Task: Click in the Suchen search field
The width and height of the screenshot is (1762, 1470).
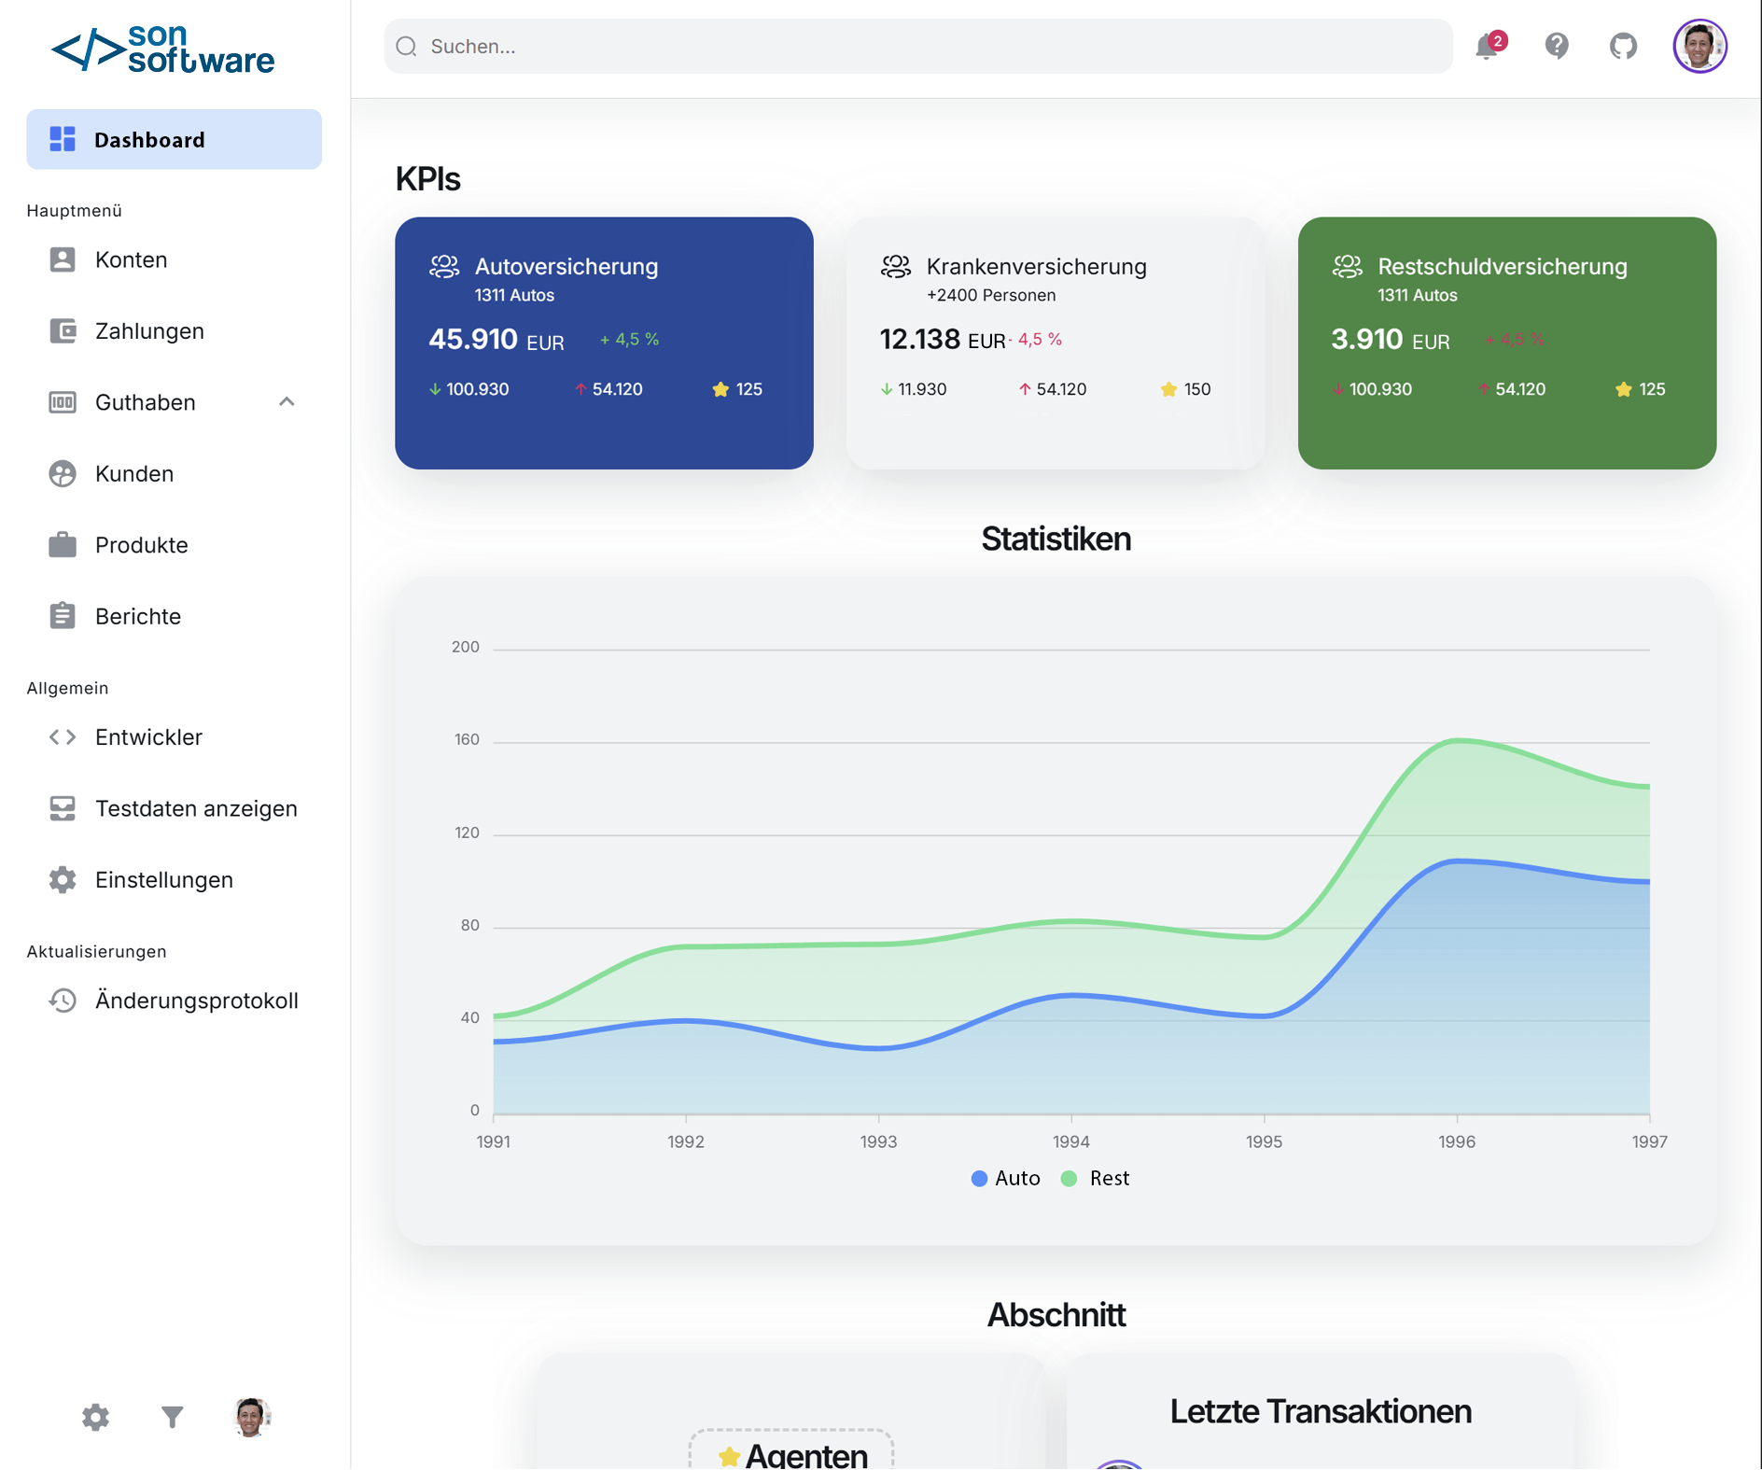Action: coord(917,47)
